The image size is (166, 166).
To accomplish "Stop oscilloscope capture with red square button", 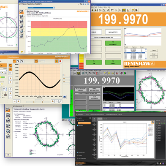I will (x=60, y=61).
